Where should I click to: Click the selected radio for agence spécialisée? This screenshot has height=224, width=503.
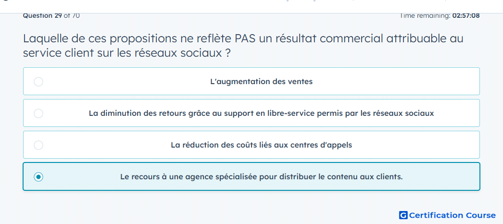[x=38, y=177]
